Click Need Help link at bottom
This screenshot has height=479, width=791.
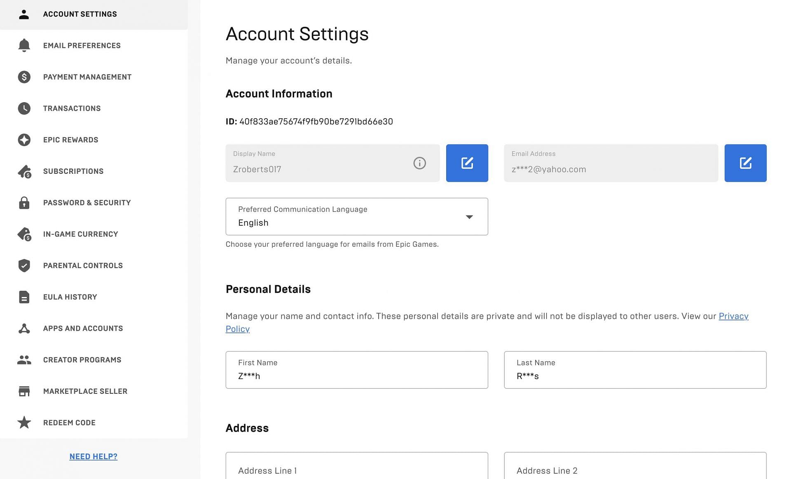coord(93,456)
